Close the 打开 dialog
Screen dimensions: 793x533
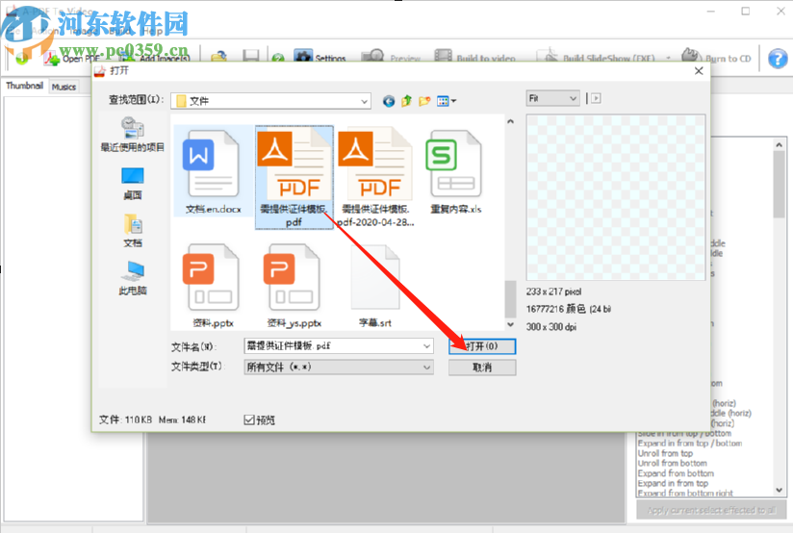point(699,71)
